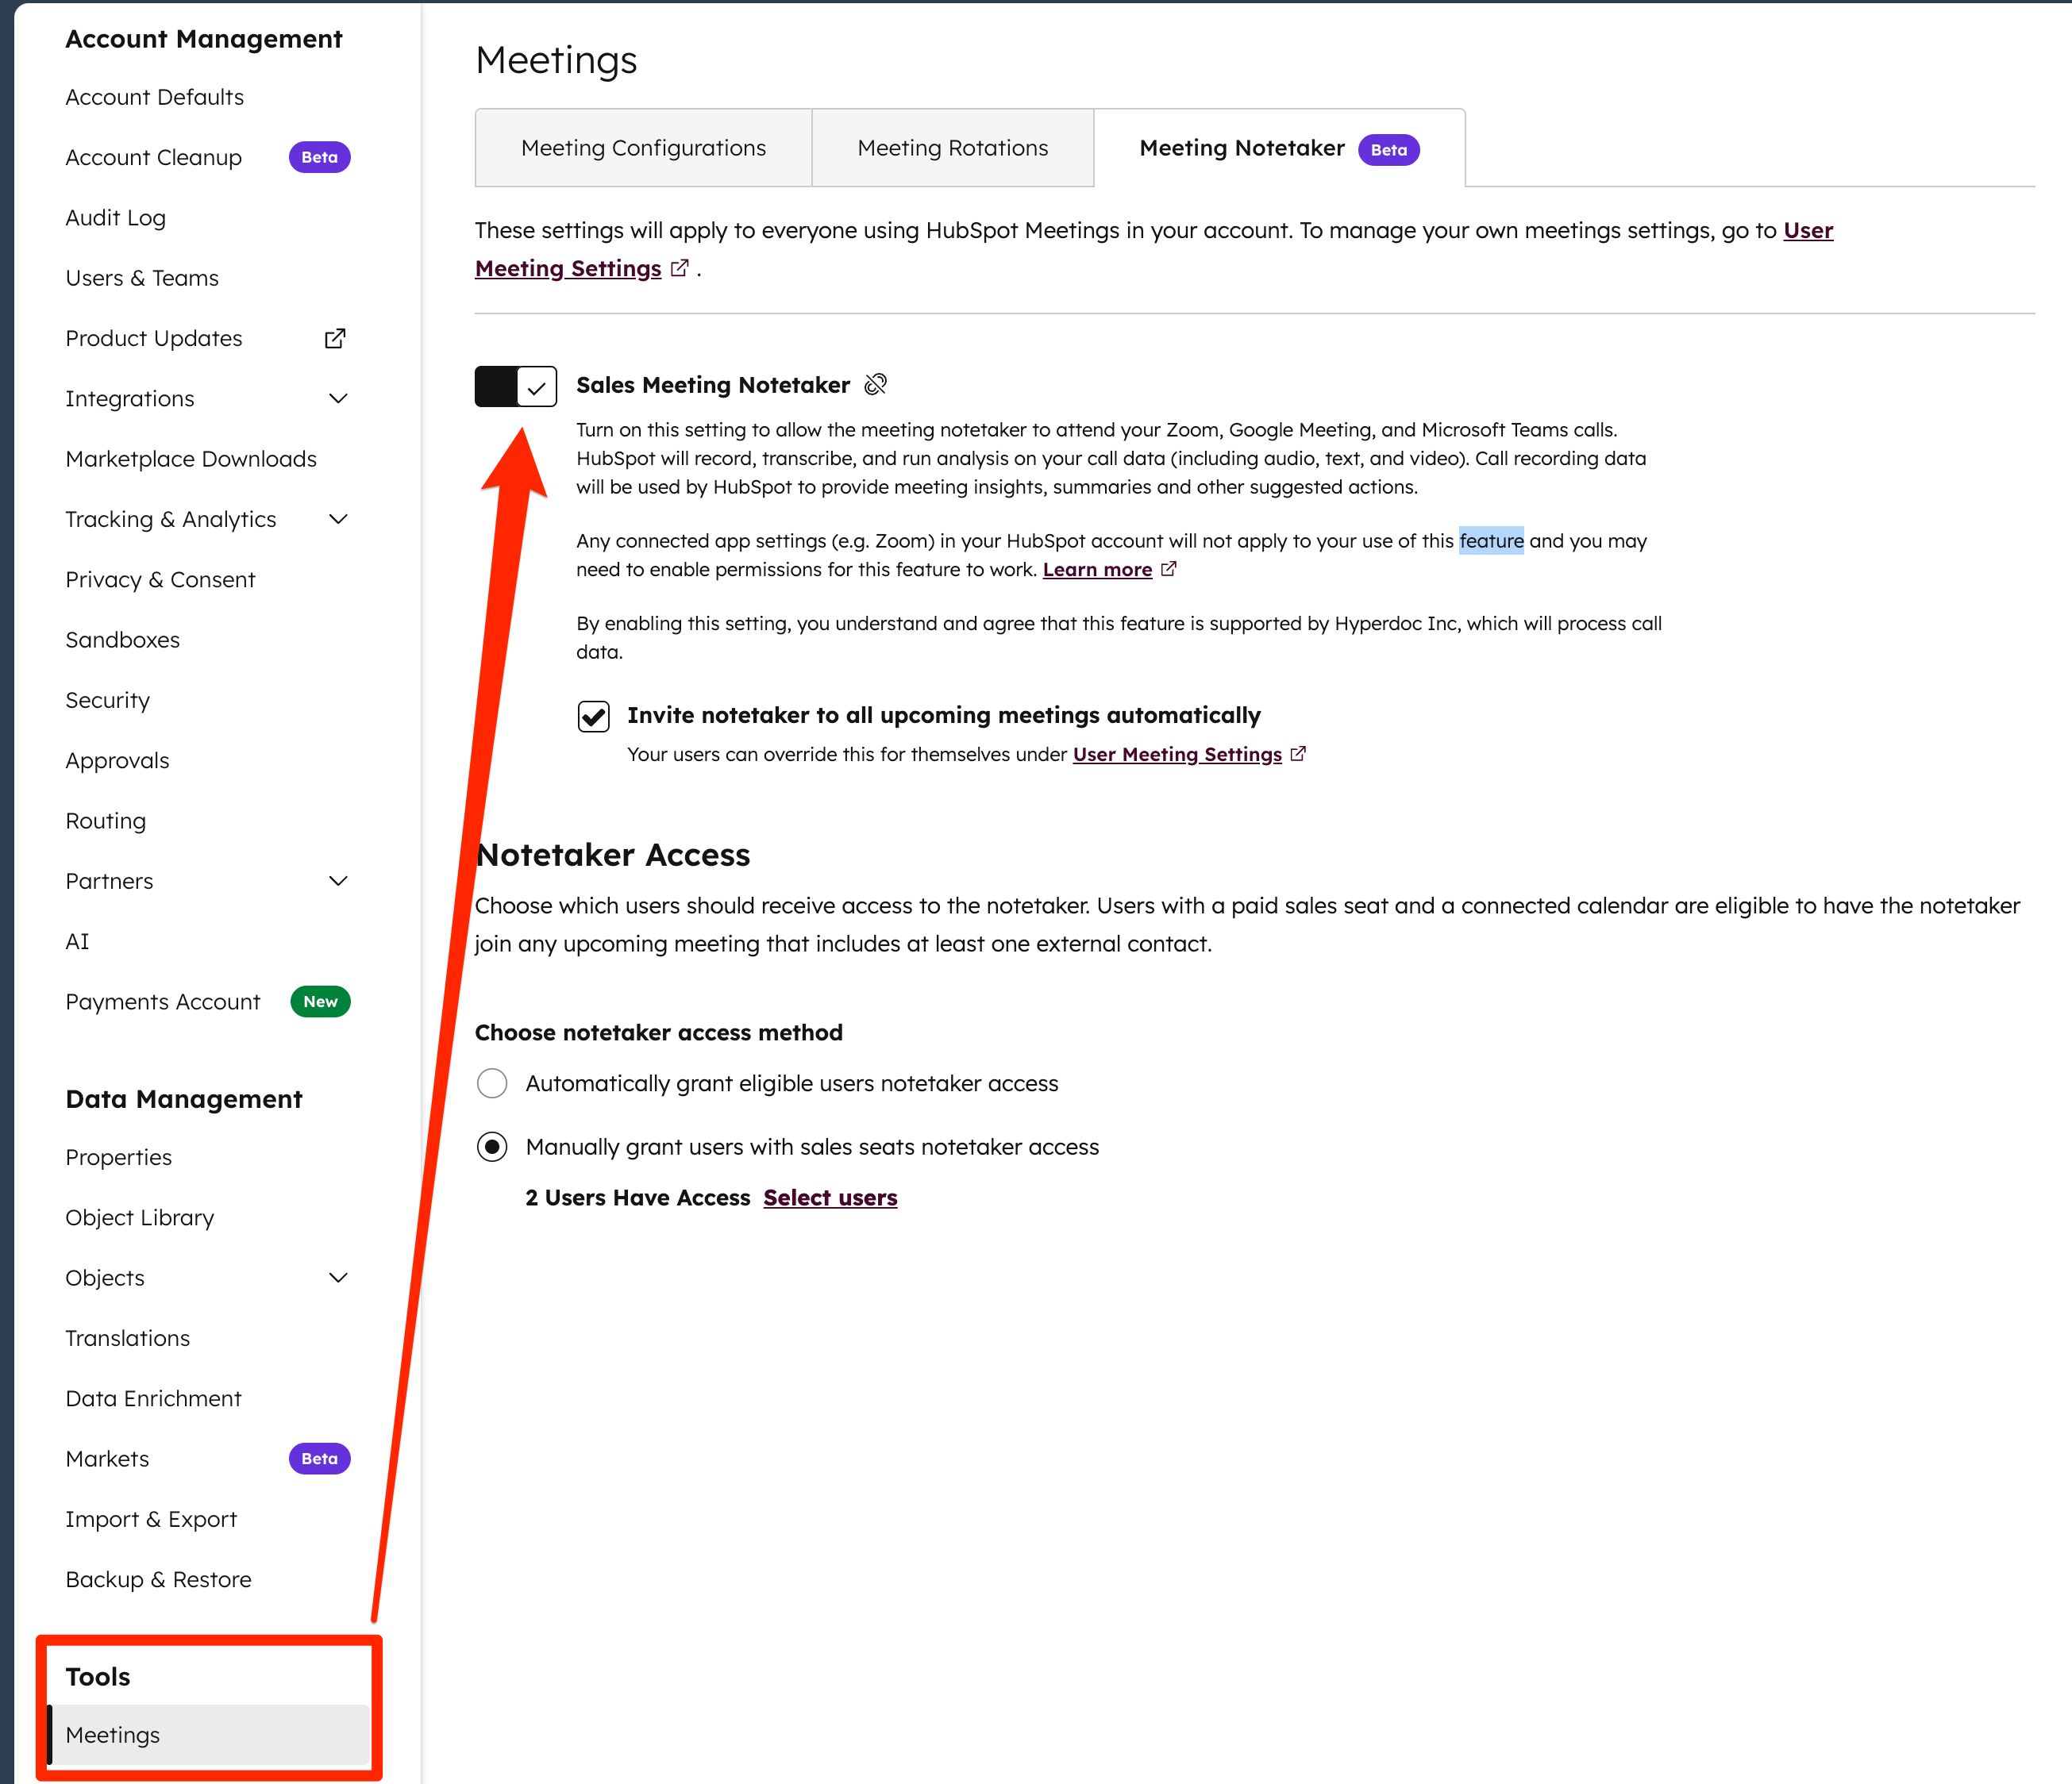Click the Select users link
The height and width of the screenshot is (1784, 2072).
point(830,1198)
